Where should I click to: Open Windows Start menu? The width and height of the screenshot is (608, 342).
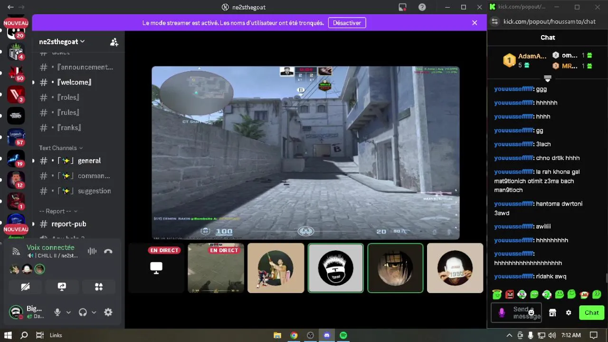[8, 335]
